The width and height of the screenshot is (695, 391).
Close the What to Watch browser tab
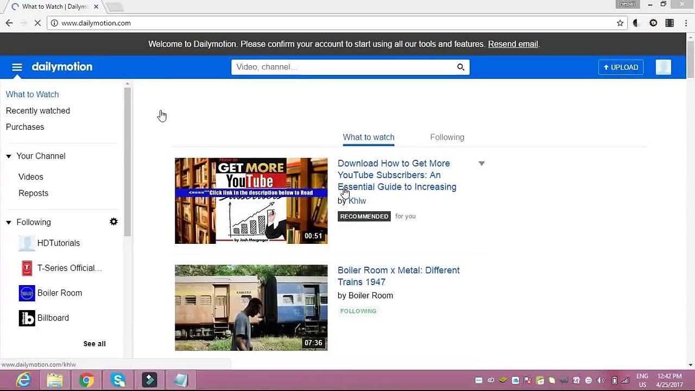(96, 7)
